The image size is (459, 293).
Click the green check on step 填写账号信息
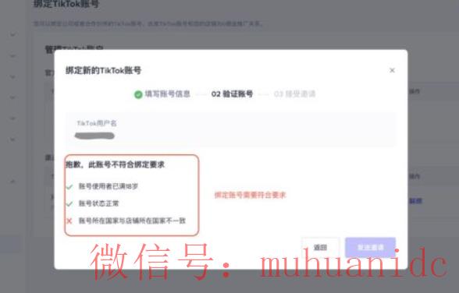tap(138, 94)
